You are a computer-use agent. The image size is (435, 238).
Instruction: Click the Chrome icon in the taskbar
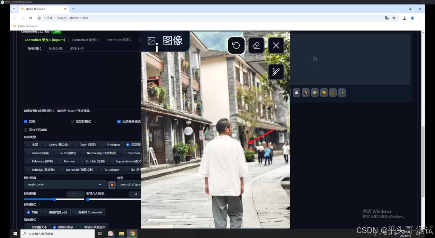click(x=132, y=234)
